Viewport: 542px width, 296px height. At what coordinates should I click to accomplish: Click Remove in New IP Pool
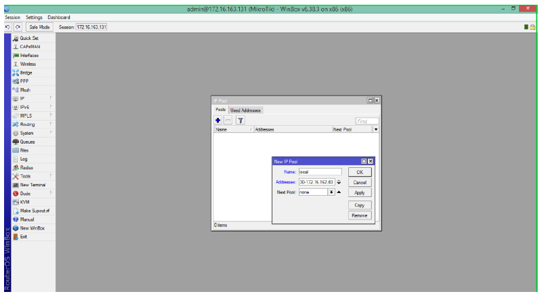[360, 215]
